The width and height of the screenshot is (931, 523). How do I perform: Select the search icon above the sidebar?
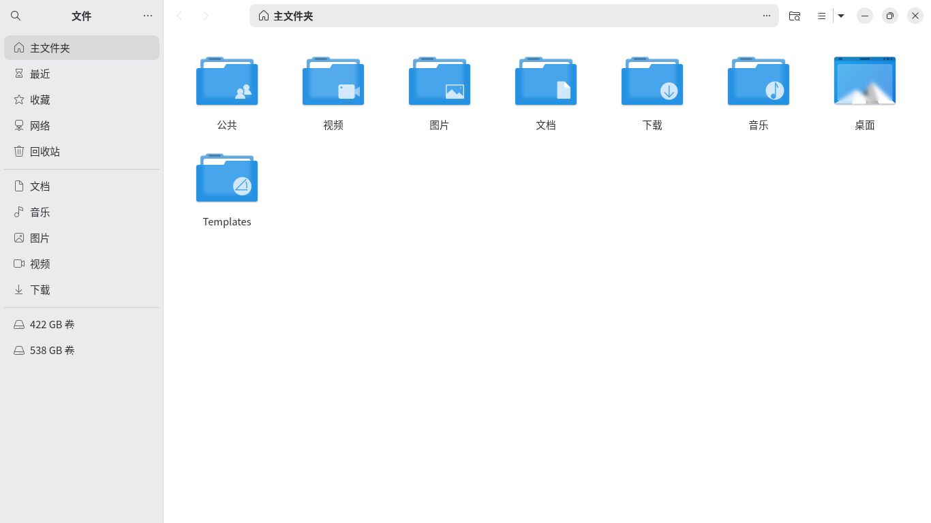coord(15,15)
